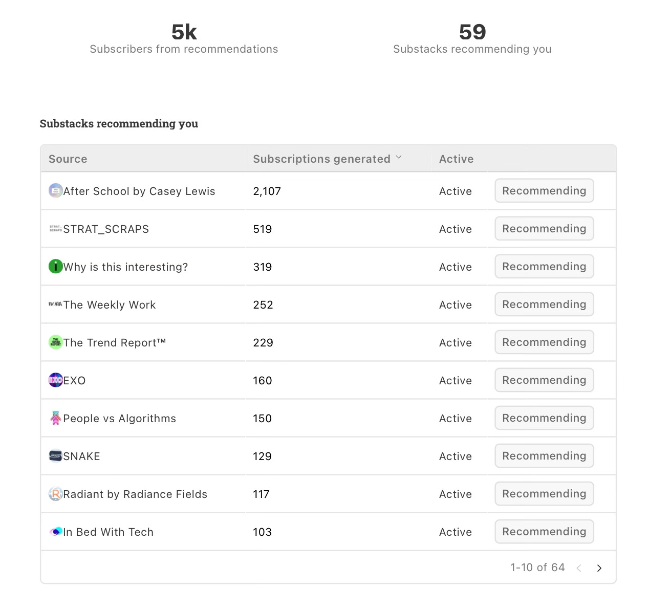This screenshot has width=649, height=610.
Task: Click Active status in SNAKE row
Action: pos(456,456)
